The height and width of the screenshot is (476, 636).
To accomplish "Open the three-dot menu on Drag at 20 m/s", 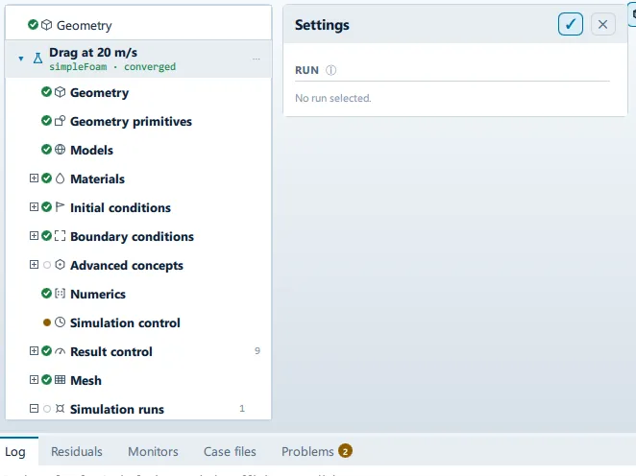I will coord(256,59).
